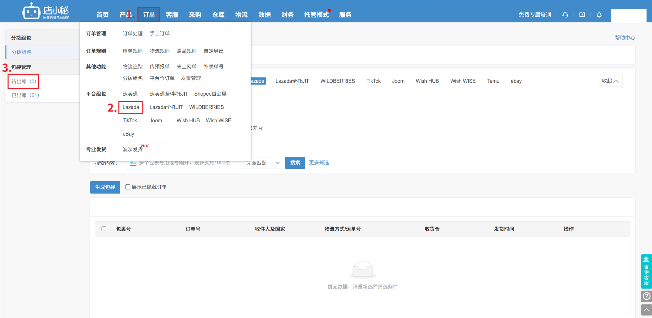This screenshot has height=318, width=652.
Task: Open the 完全匹配 match type dropdown
Action: pos(262,163)
